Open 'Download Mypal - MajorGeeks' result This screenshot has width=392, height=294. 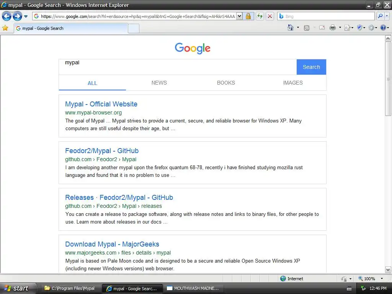[x=112, y=244]
